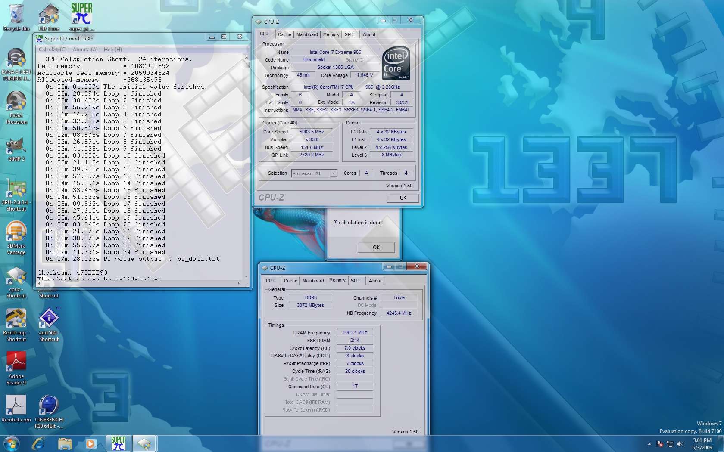Select Cache tab in lower CPU-Z window
Viewport: 724px width, 452px height.
(290, 281)
